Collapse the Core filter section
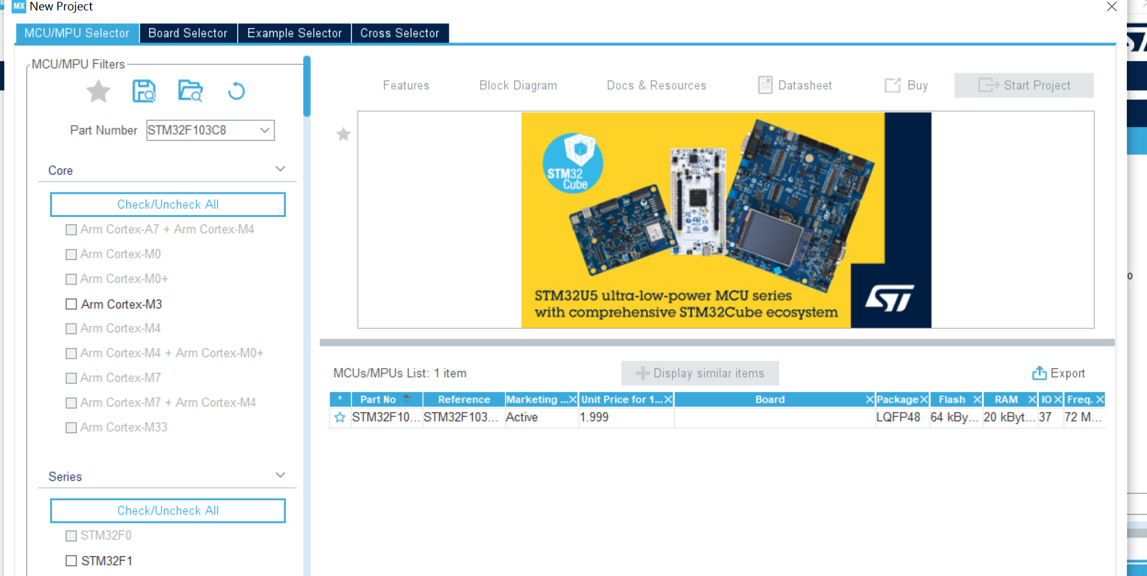1147x576 pixels. pyautogui.click(x=280, y=169)
